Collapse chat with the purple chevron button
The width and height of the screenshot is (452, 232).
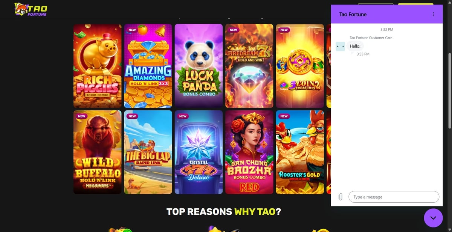(433, 218)
